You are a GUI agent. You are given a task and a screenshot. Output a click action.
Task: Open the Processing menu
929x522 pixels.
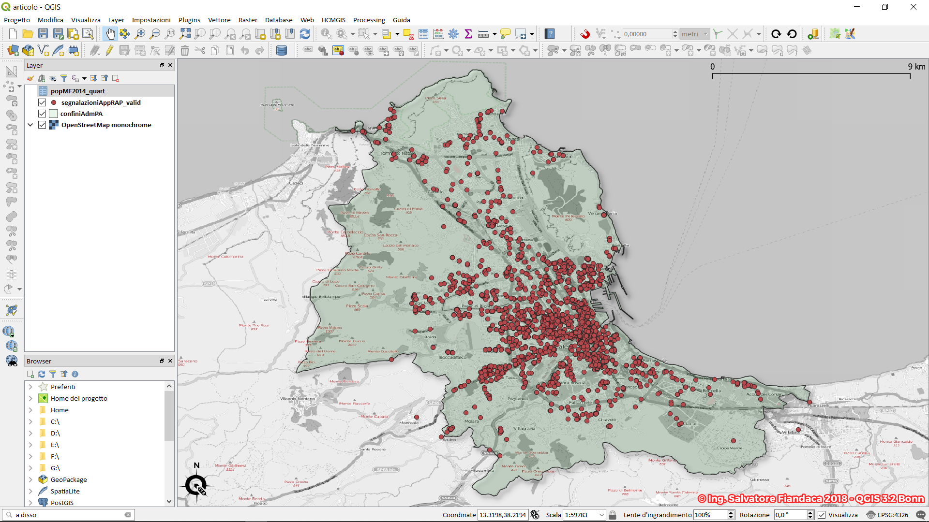[369, 20]
